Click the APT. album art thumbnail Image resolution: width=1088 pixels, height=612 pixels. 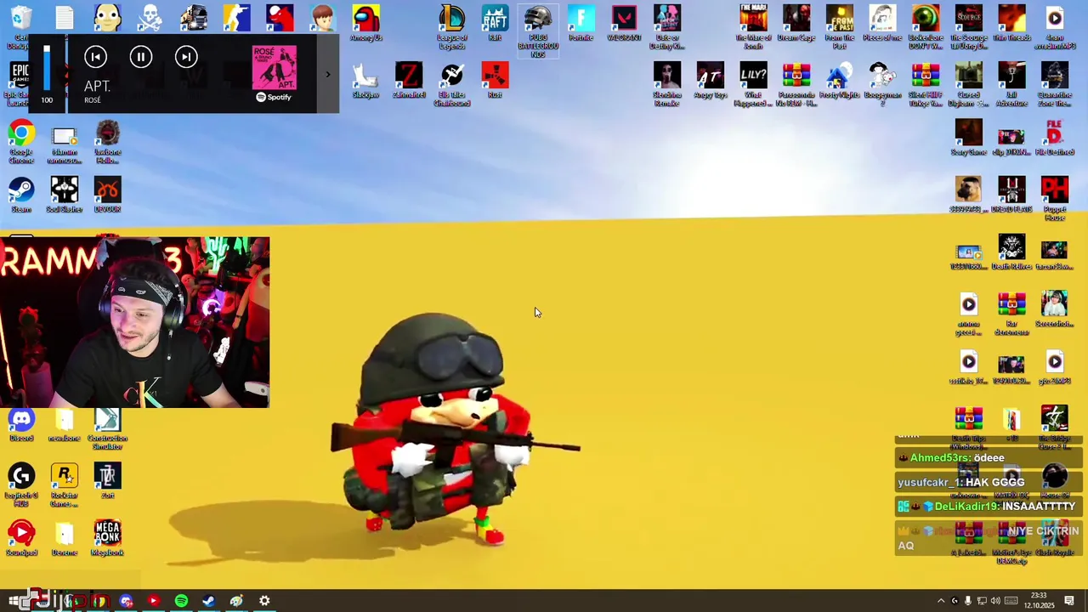[275, 68]
